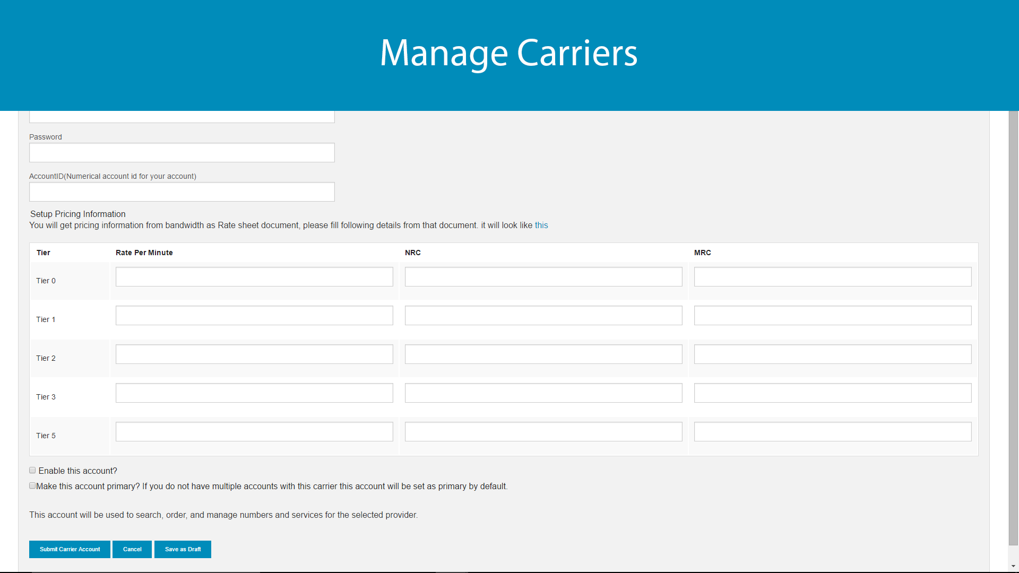Click the 'NRC' column header
The width and height of the screenshot is (1019, 573).
[x=413, y=253]
